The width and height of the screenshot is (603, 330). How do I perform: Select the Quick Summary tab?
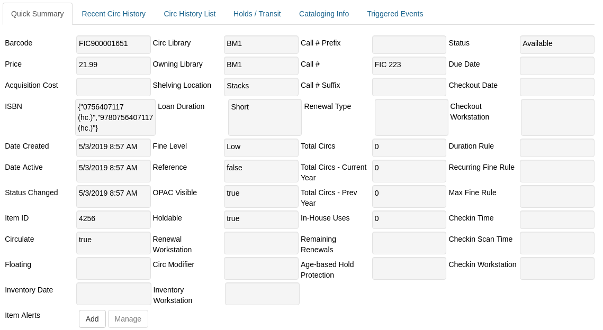tap(37, 14)
